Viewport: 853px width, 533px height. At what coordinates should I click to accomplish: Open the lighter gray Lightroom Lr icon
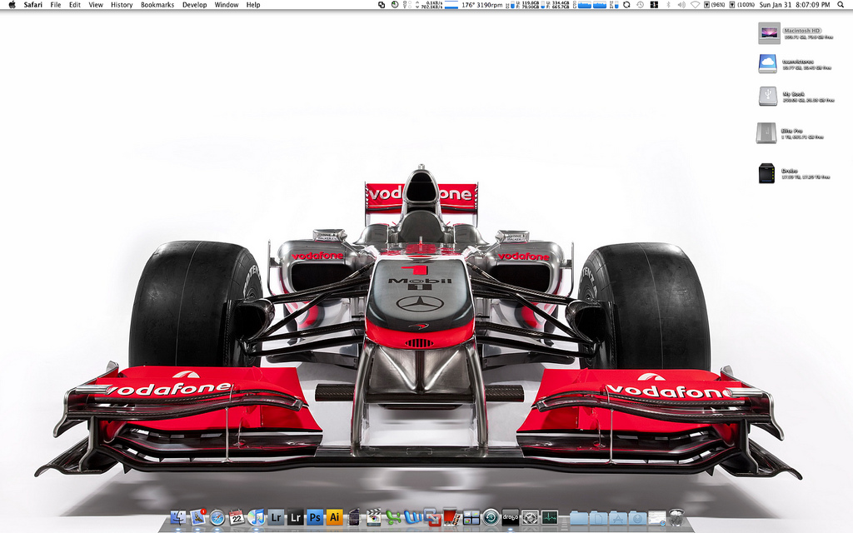click(x=276, y=517)
